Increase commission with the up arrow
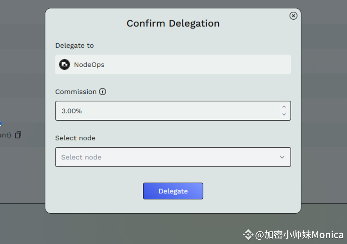The height and width of the screenshot is (244, 347). [284, 107]
